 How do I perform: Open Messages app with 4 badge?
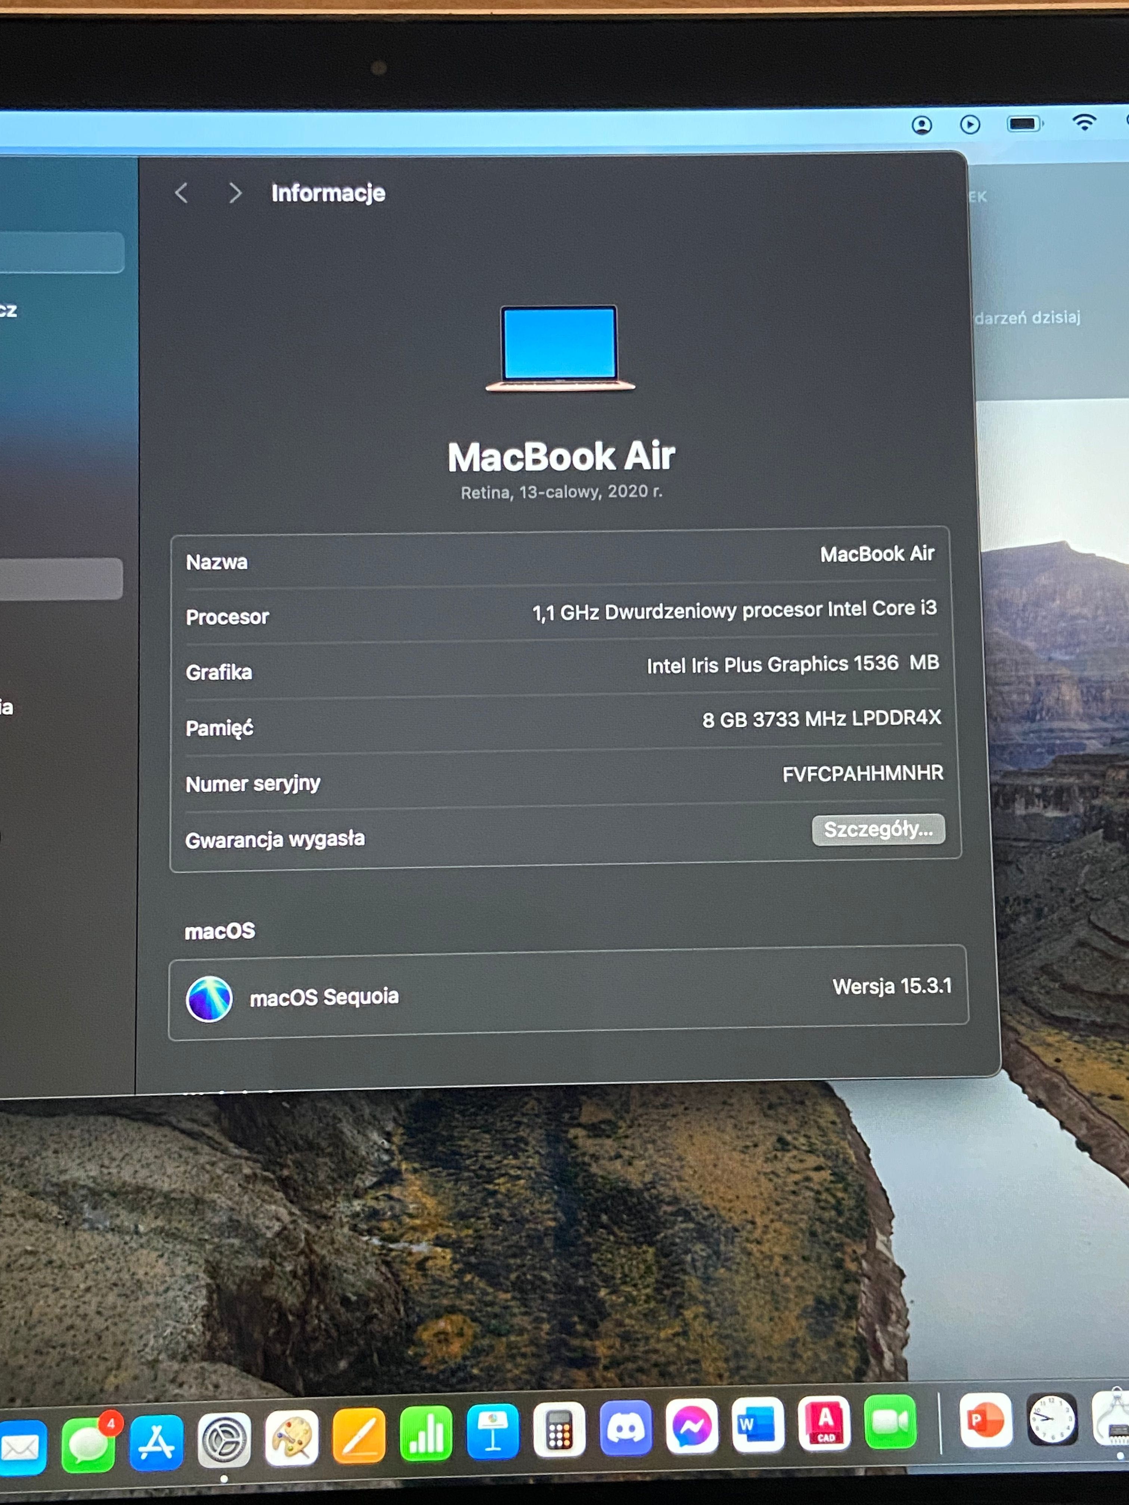click(x=90, y=1444)
